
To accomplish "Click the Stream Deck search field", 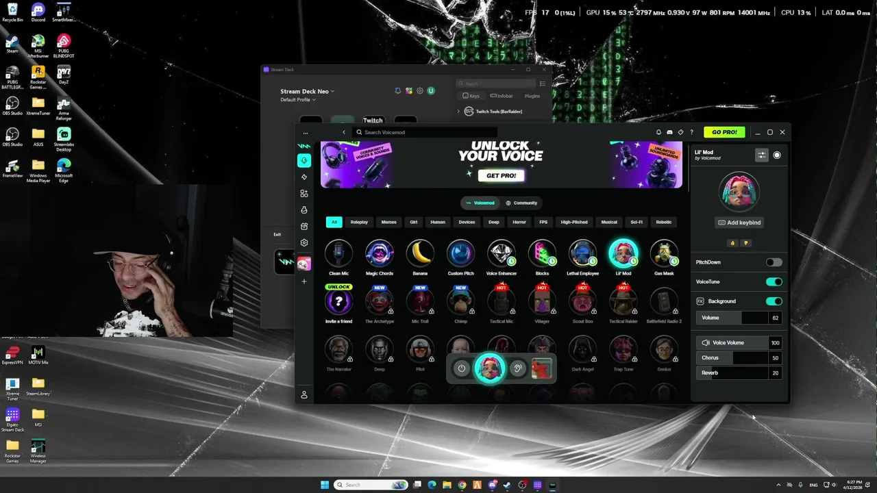I will pyautogui.click(x=495, y=84).
